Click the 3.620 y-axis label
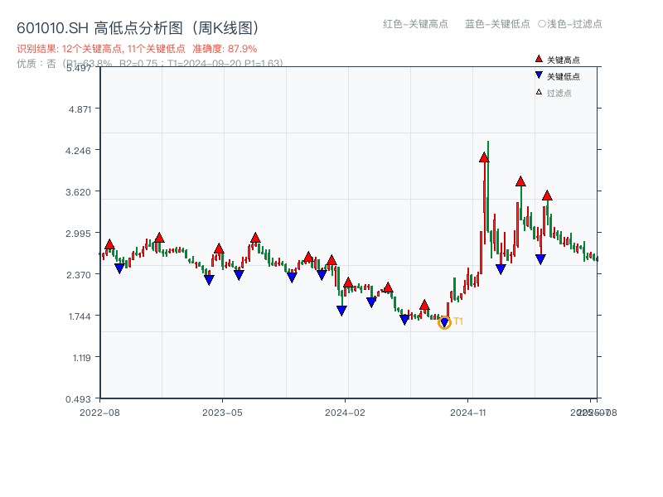The image size is (663, 497). tap(78, 192)
